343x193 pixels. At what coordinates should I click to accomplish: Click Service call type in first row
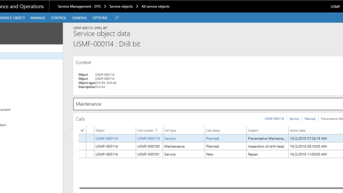(x=170, y=138)
